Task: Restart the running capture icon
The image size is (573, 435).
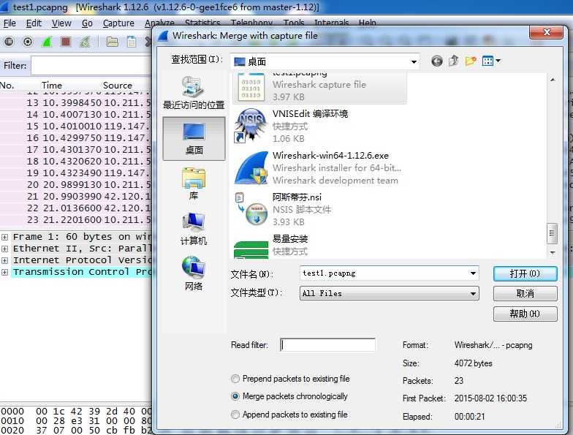Action: [85, 42]
